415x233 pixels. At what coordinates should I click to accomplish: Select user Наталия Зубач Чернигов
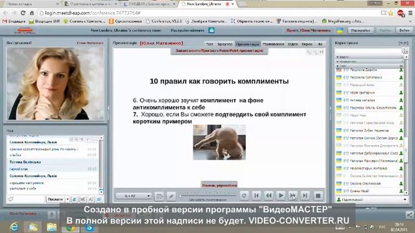(369, 131)
